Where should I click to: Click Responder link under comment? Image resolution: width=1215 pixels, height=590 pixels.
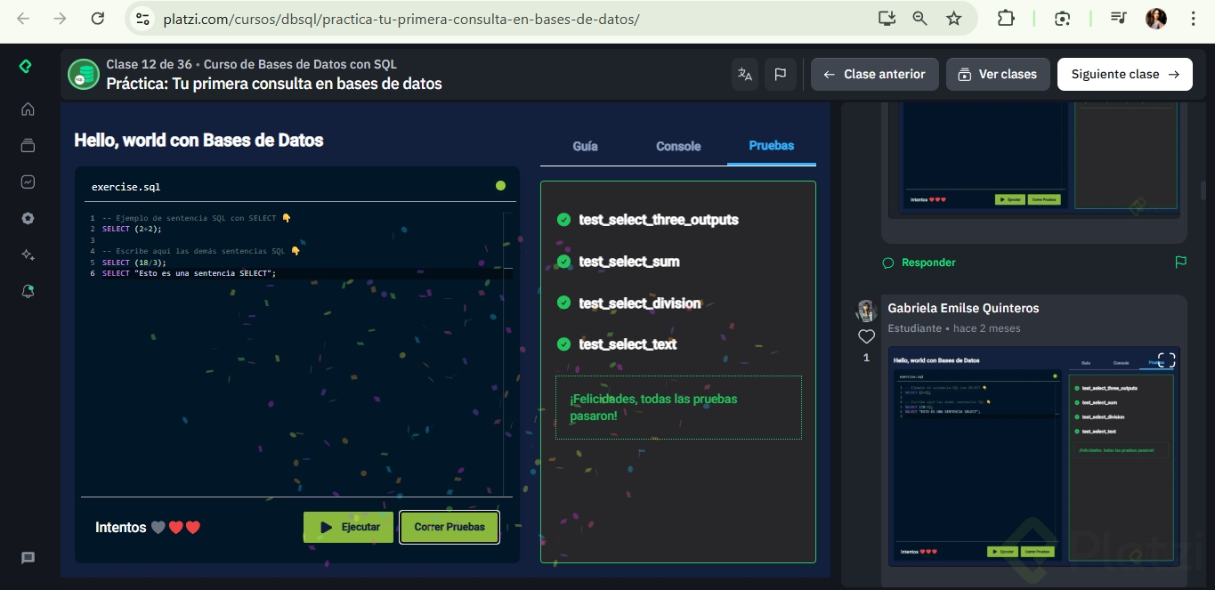919,263
